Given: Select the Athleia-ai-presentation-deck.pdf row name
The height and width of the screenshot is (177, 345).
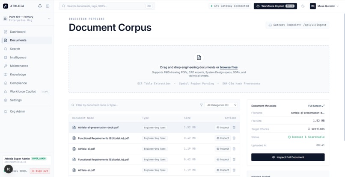Looking at the screenshot, I should click(98, 128).
